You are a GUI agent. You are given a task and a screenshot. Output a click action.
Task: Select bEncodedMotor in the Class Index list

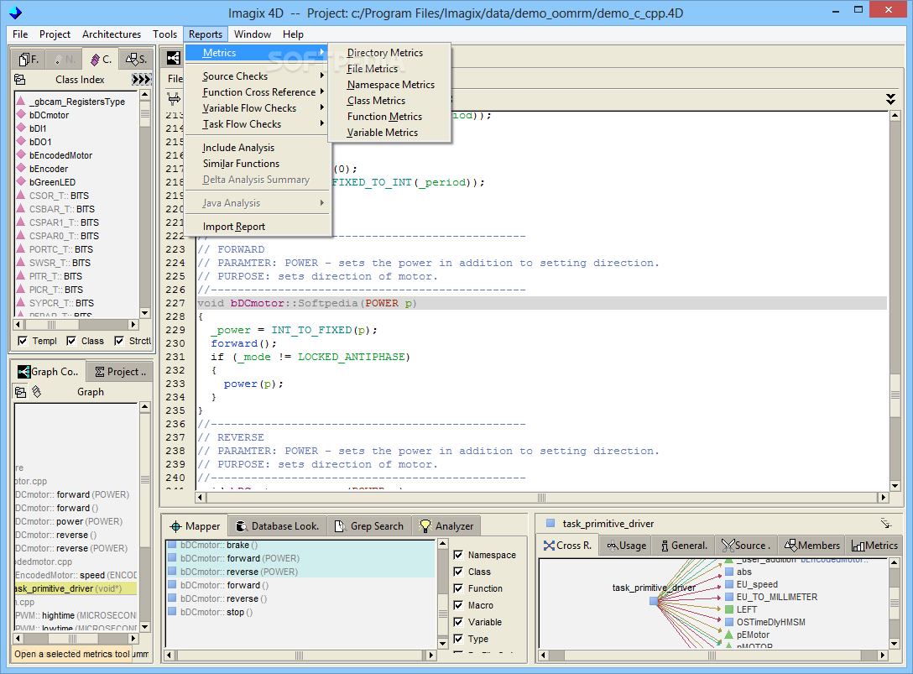(60, 155)
